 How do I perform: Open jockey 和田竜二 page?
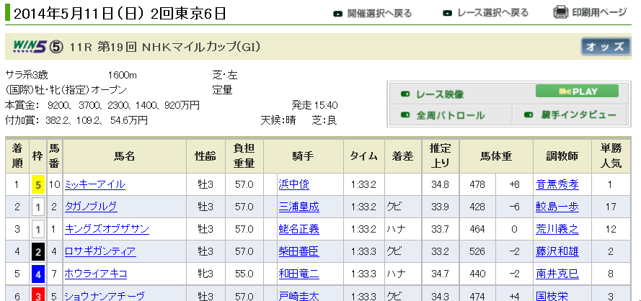click(x=299, y=274)
